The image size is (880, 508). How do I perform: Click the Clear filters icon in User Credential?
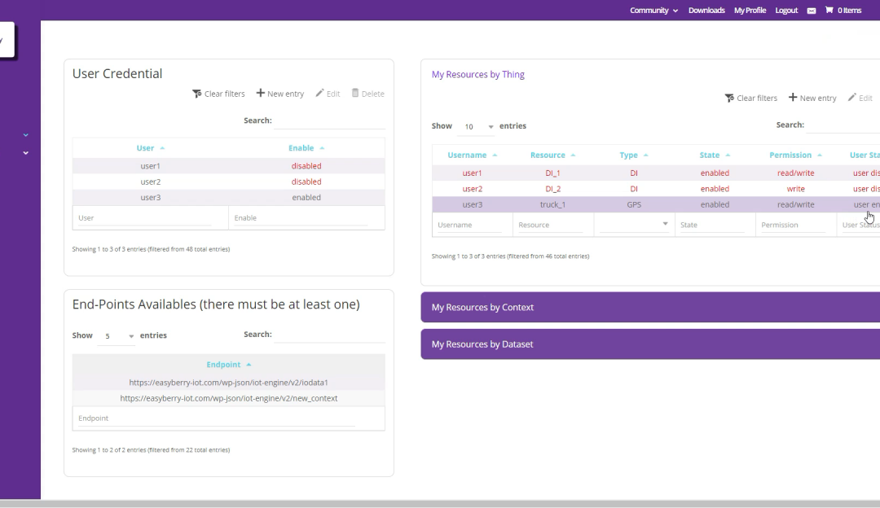coord(197,94)
